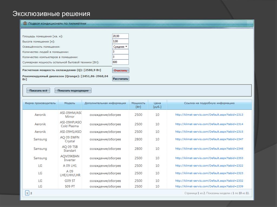Click the Расчетная мощность охлаждения (Q) result text
The image size is (277, 207).
click(x=62, y=70)
